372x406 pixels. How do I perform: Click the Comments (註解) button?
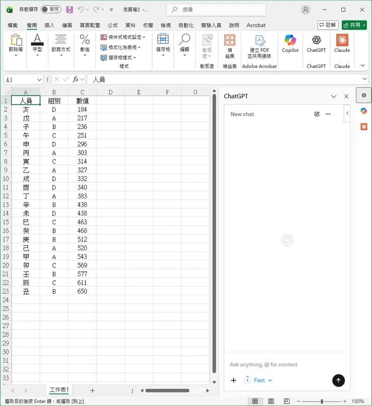point(328,25)
